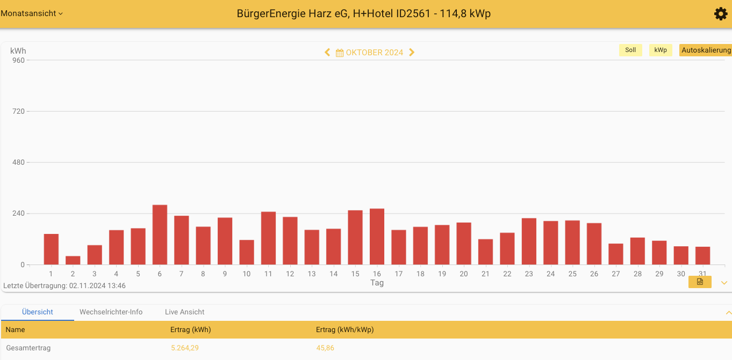732x360 pixels.
Task: Click the export data file icon below the chart
Action: tap(699, 282)
